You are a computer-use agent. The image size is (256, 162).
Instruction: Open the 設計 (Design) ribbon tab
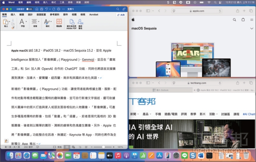point(30,15)
